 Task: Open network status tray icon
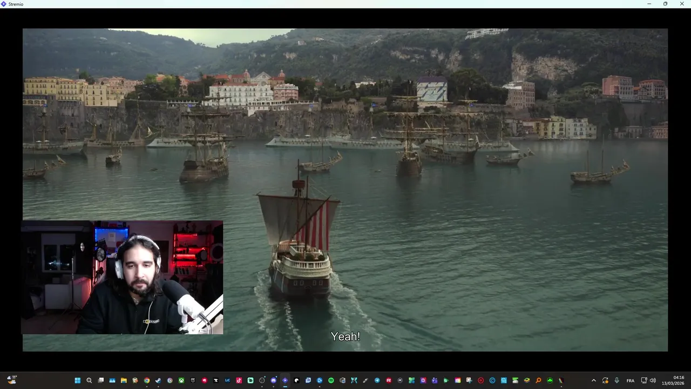(x=643, y=380)
